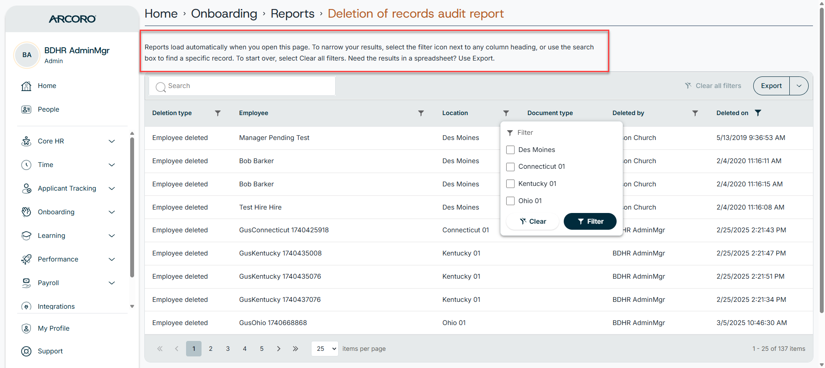Expand the Applicant Tracking menu chevron
This screenshot has height=368, width=825.
coord(112,189)
